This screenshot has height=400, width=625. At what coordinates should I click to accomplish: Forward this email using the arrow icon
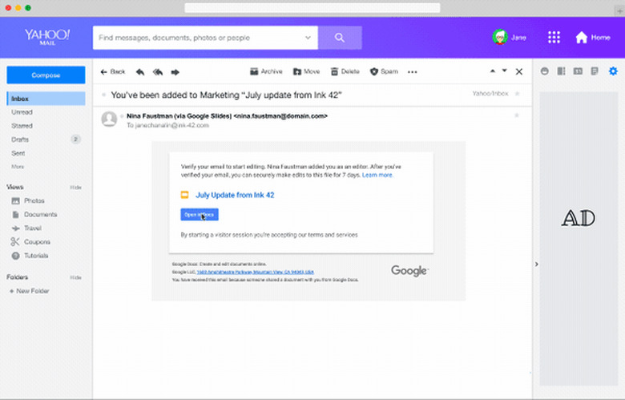[x=175, y=71]
